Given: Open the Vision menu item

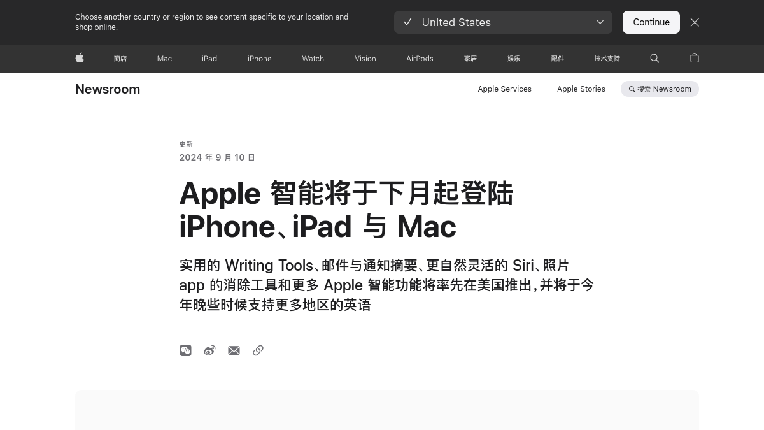Looking at the screenshot, I should pos(365,59).
